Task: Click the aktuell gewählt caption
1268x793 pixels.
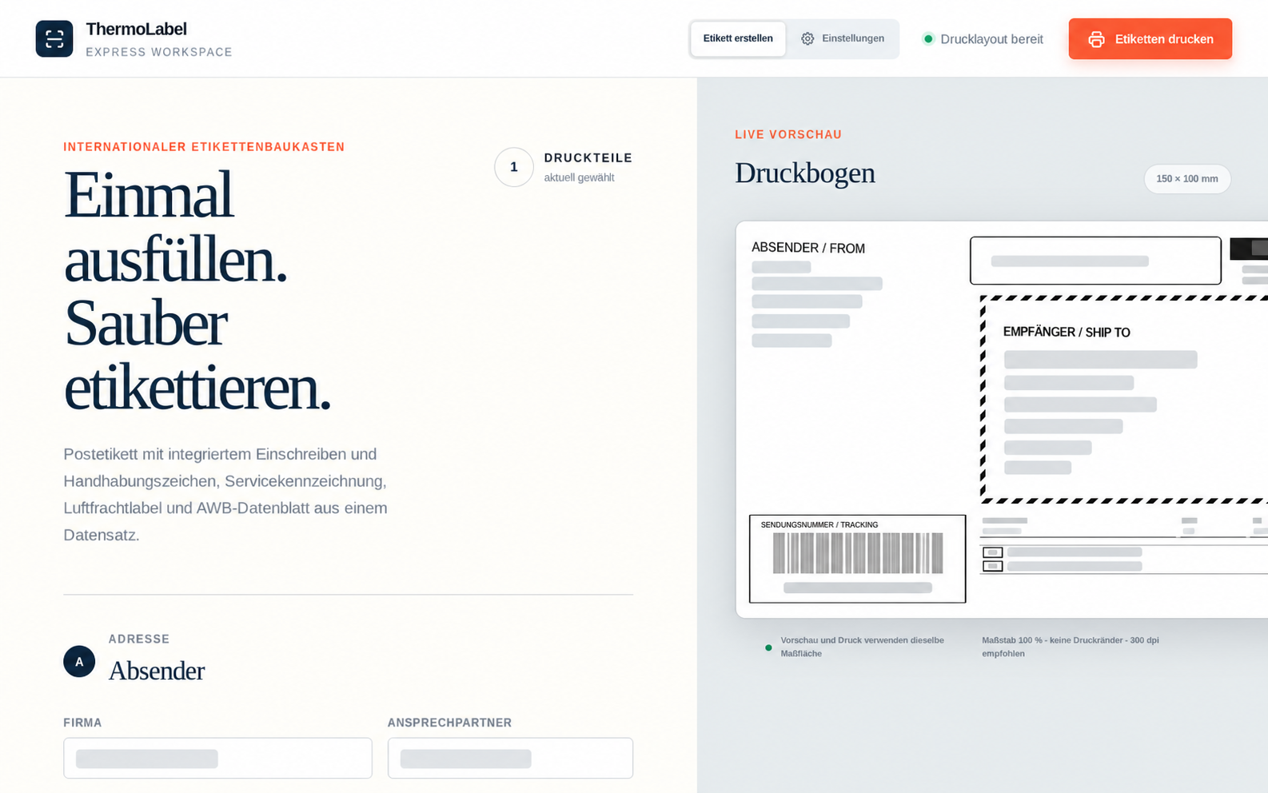Action: tap(580, 177)
